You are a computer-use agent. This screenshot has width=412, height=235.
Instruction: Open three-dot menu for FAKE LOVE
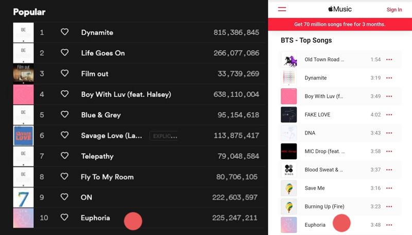[x=389, y=114]
